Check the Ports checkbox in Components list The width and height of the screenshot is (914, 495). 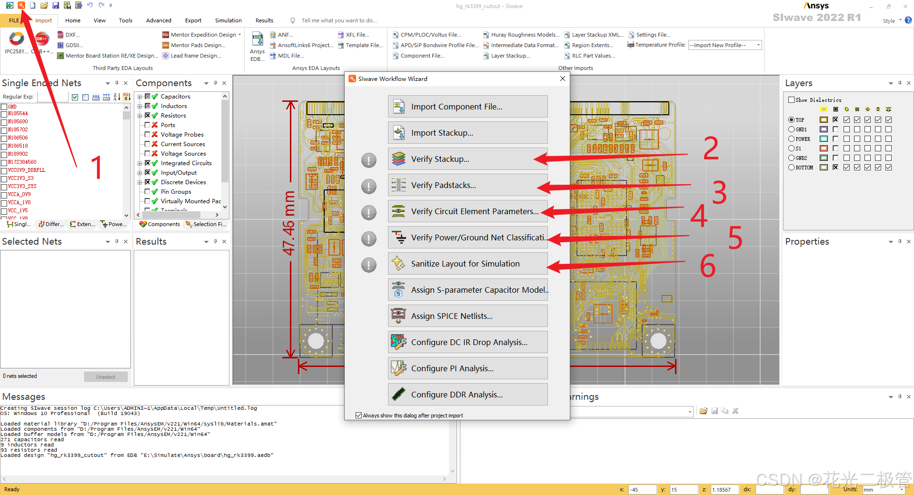coord(147,125)
